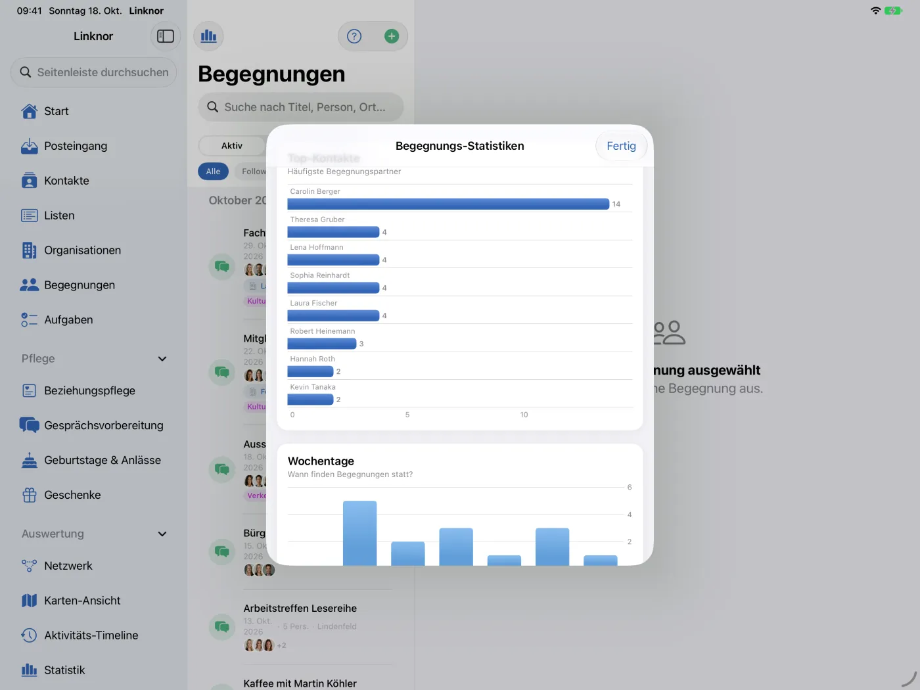Open statistics chart icon in toolbar
Viewport: 920px width, 690px height.
tap(208, 36)
